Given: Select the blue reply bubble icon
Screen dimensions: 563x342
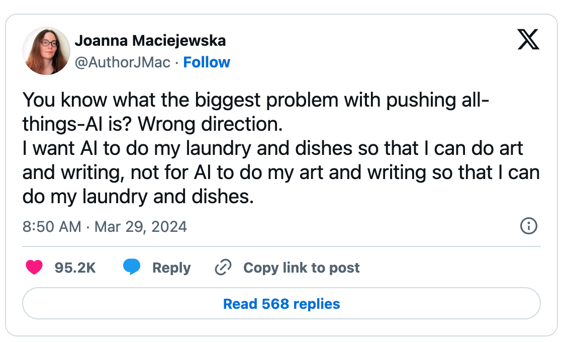Looking at the screenshot, I should (132, 268).
